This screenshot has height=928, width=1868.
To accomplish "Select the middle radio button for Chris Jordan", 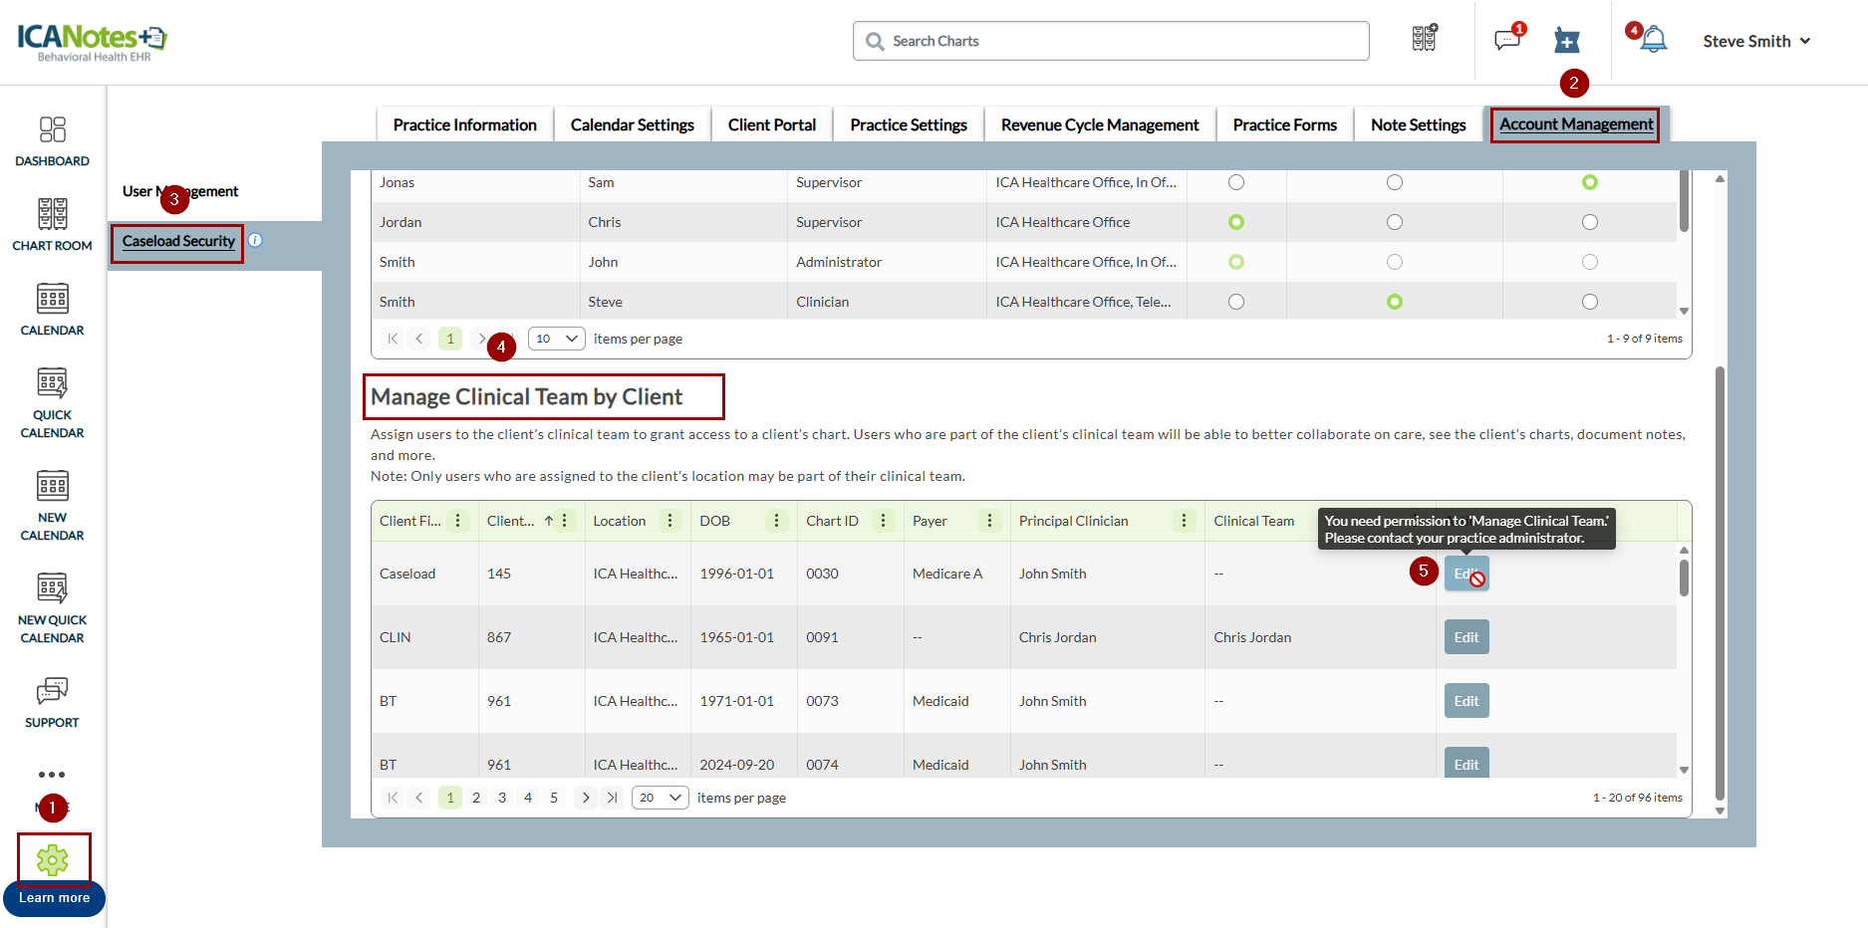I will coord(1395,222).
